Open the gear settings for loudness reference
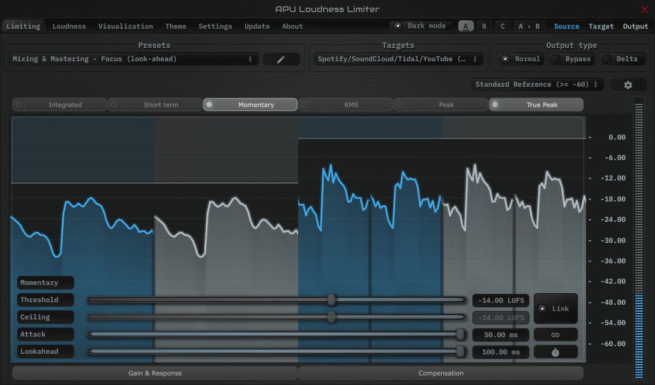This screenshot has width=655, height=385. (628, 85)
